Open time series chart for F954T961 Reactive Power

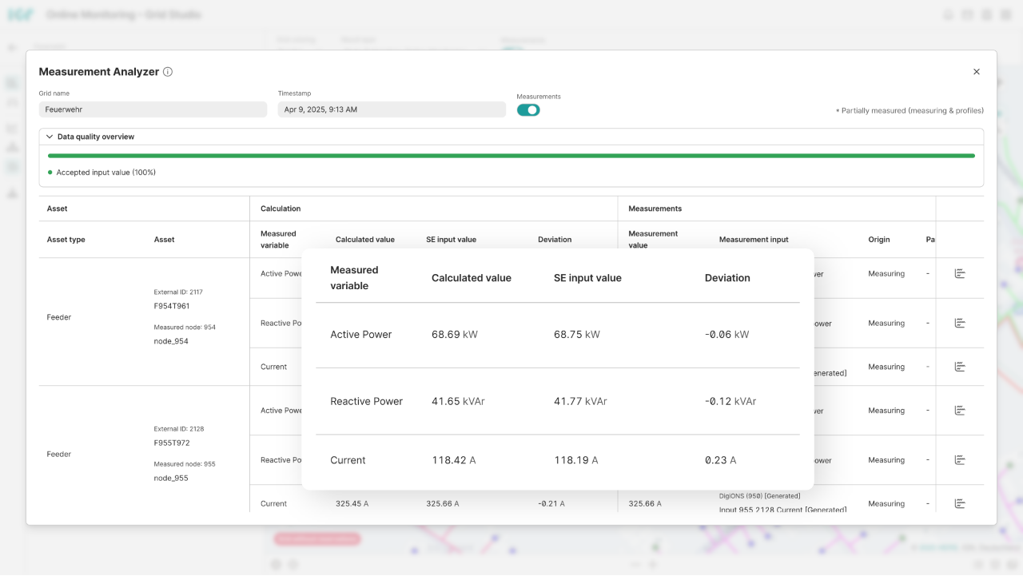[959, 323]
